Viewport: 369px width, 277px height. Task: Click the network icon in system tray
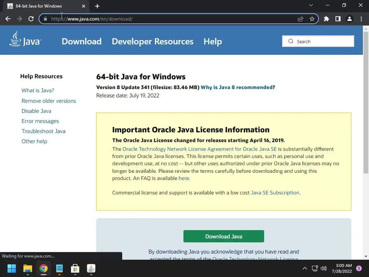(x=315, y=268)
